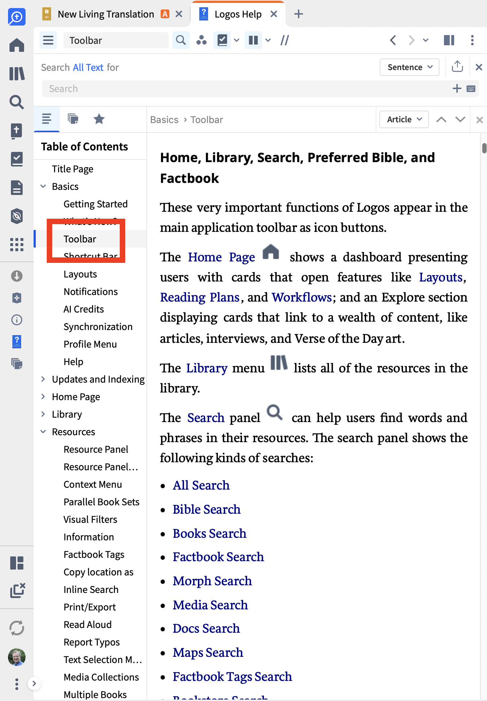Expand Updates and Indexing section
The image size is (487, 701).
[43, 379]
